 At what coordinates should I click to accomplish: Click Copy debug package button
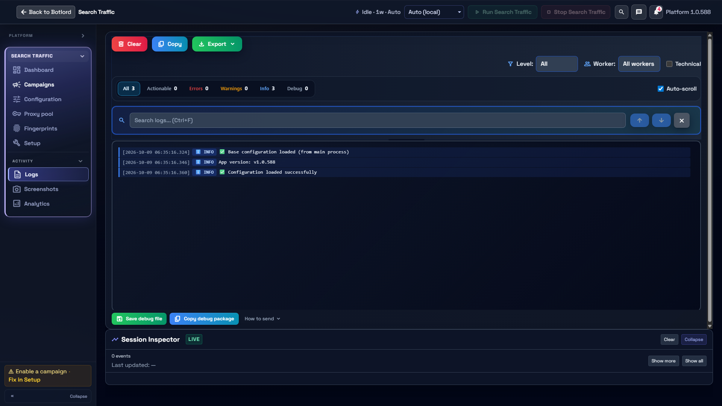pos(204,319)
